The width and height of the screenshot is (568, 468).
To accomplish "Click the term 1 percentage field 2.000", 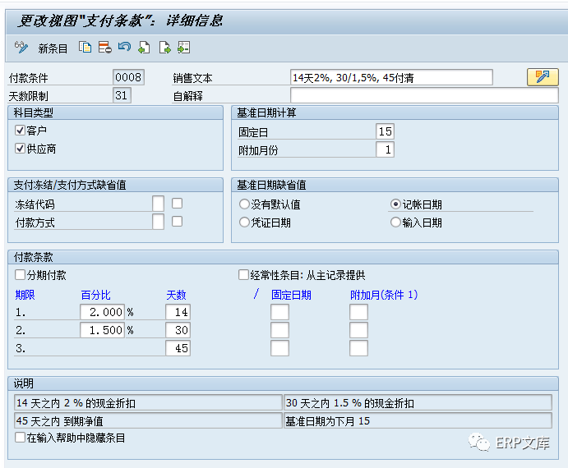I will coord(102,312).
